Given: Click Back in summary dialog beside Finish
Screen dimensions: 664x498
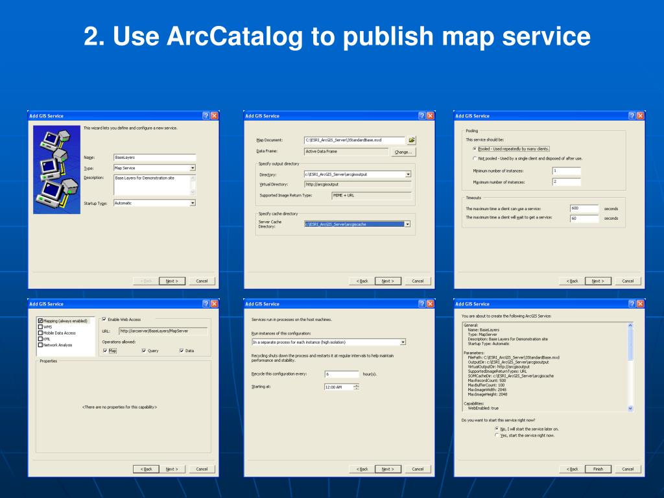Looking at the screenshot, I should 572,469.
